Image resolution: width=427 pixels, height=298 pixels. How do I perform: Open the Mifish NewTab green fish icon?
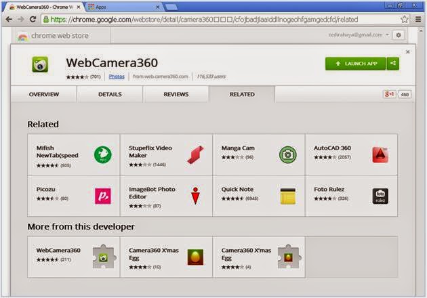(x=102, y=154)
